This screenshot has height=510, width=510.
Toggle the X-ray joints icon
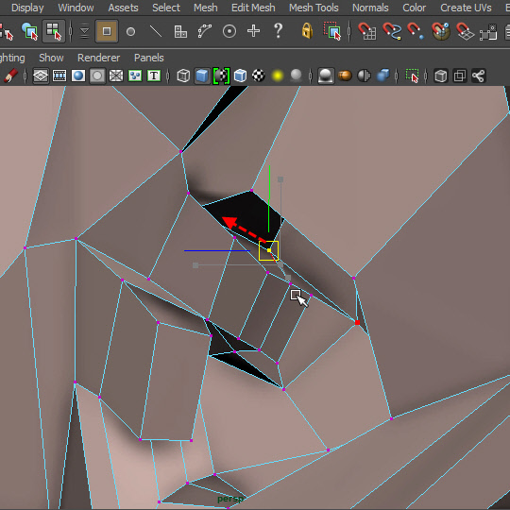point(479,76)
